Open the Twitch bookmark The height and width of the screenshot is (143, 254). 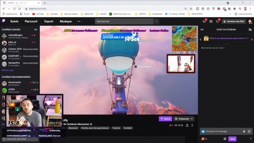(x=25, y=14)
